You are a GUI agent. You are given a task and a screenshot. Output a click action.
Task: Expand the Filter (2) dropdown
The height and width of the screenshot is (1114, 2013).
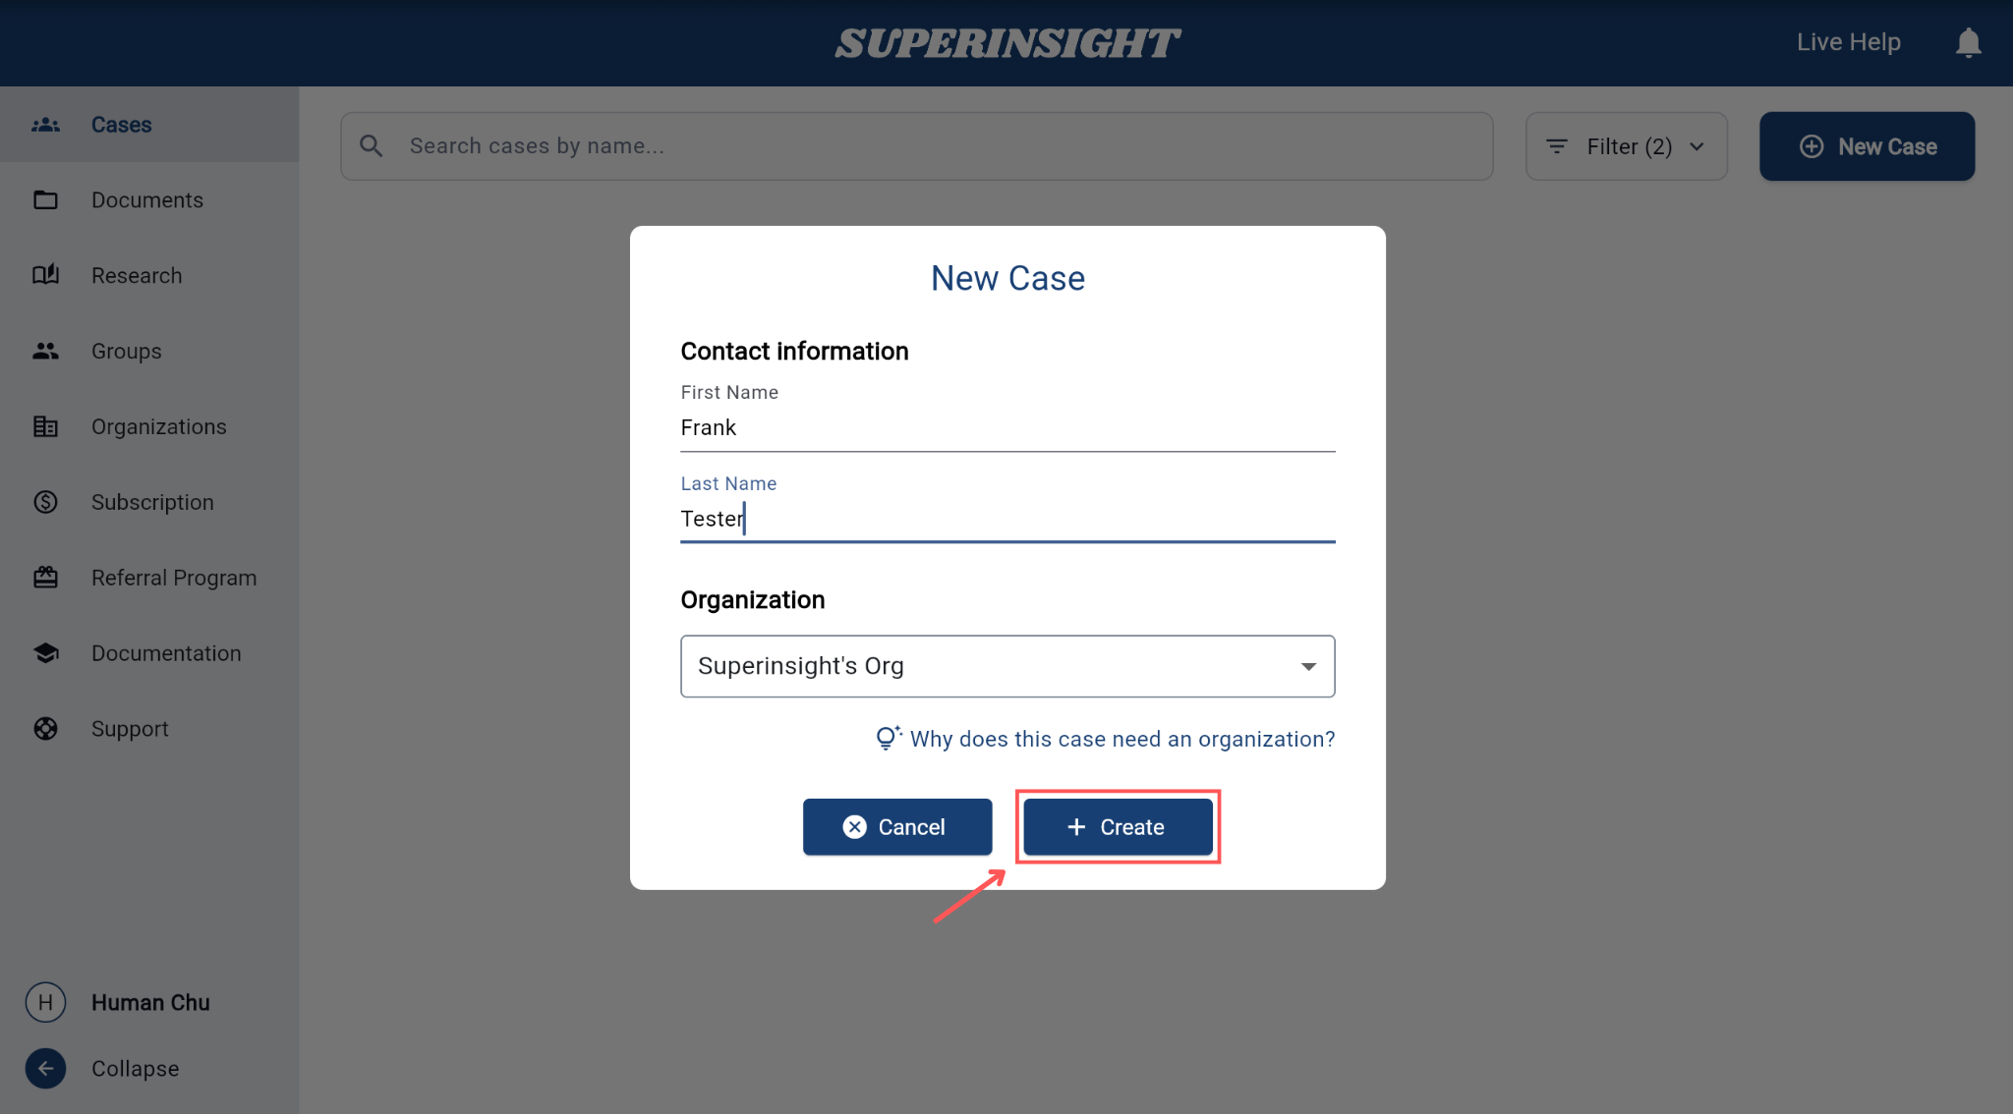pyautogui.click(x=1626, y=146)
